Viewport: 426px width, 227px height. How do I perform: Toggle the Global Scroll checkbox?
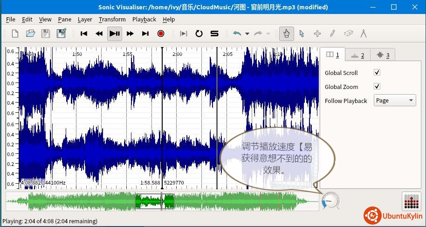(377, 73)
